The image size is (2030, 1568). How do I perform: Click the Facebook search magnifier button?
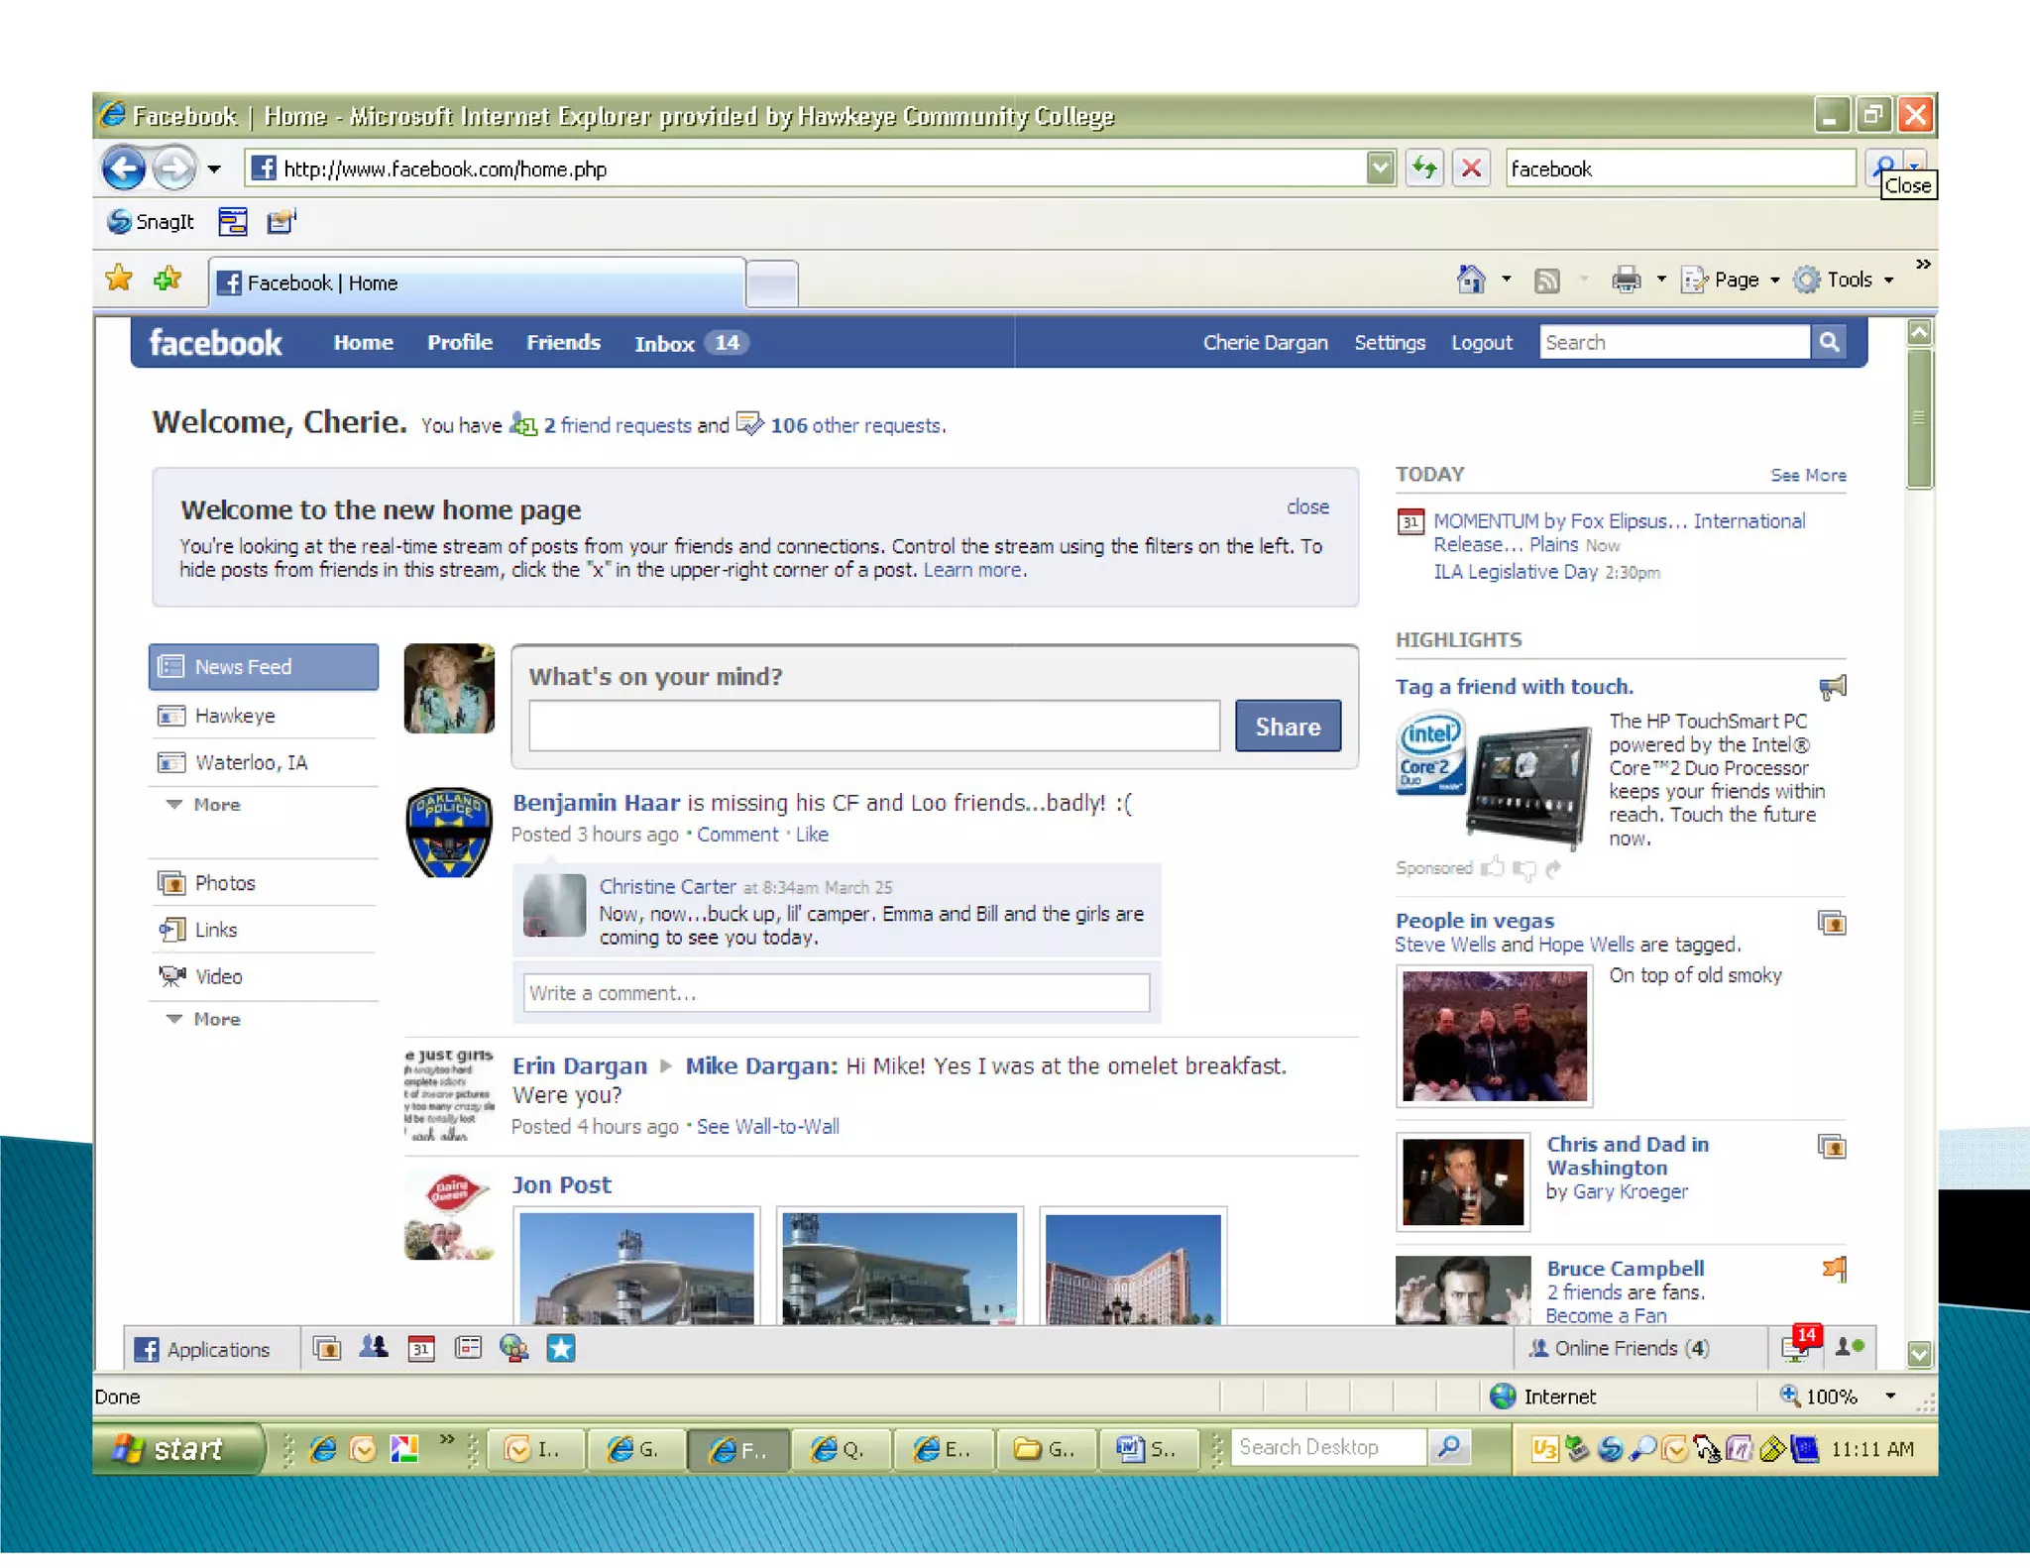coord(1829,342)
